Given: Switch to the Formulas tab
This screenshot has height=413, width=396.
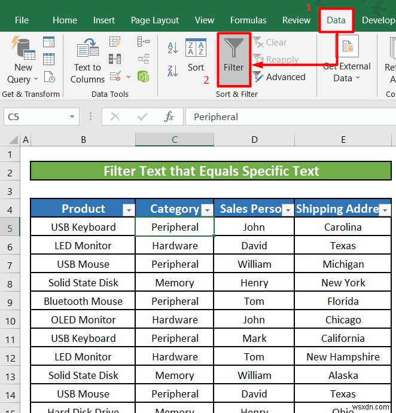Looking at the screenshot, I should pos(248,20).
